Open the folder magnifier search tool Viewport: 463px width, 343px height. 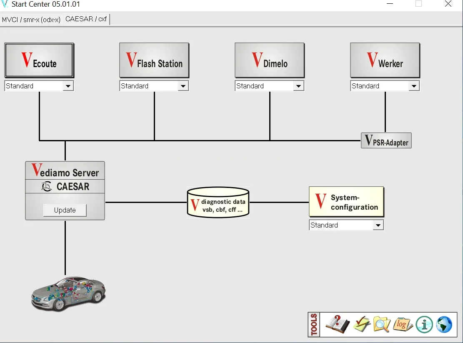381,324
